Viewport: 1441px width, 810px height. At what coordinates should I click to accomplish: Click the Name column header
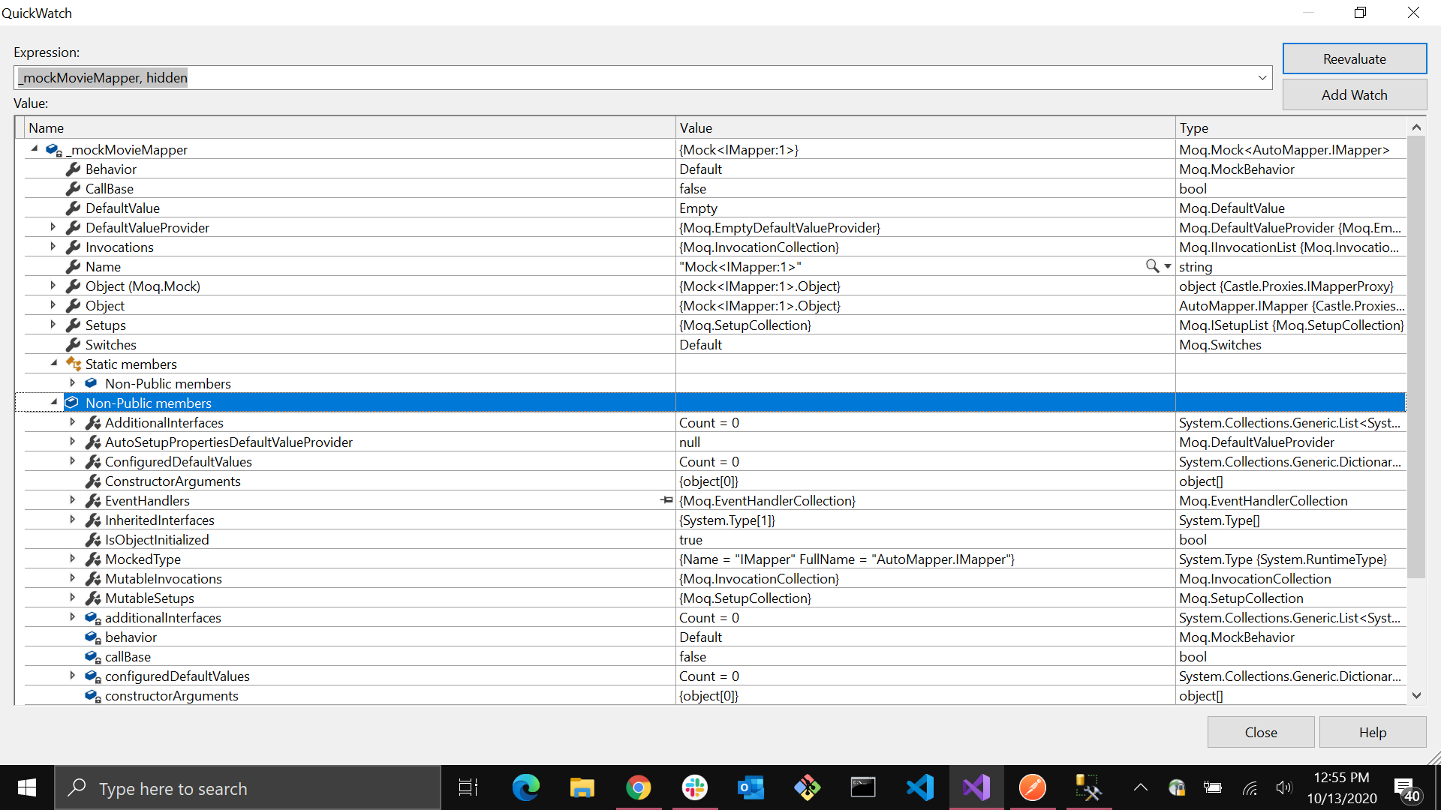coord(350,127)
